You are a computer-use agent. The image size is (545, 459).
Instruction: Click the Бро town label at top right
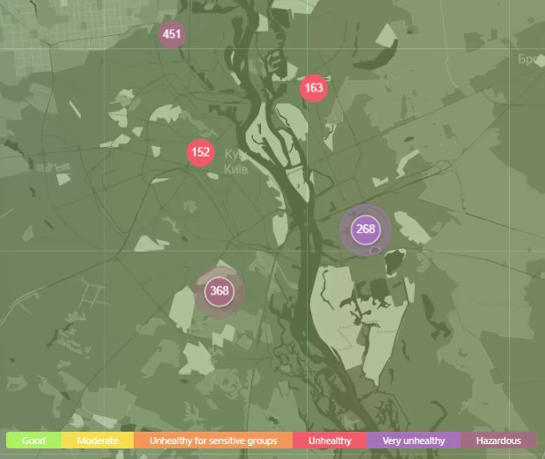click(x=530, y=60)
